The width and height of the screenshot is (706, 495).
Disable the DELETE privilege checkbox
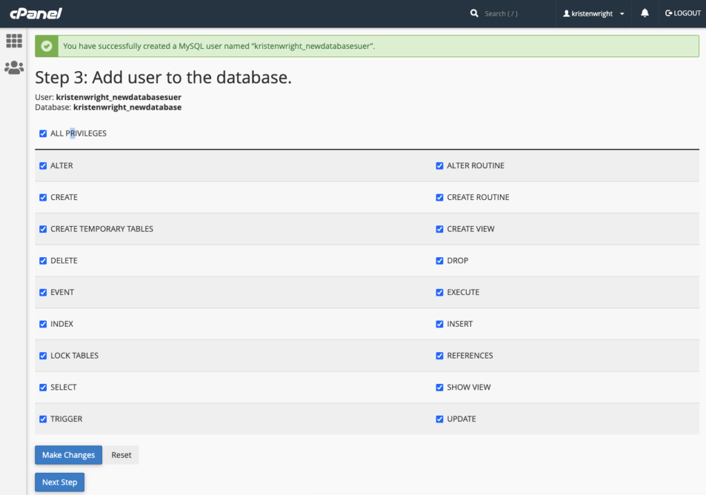43,261
